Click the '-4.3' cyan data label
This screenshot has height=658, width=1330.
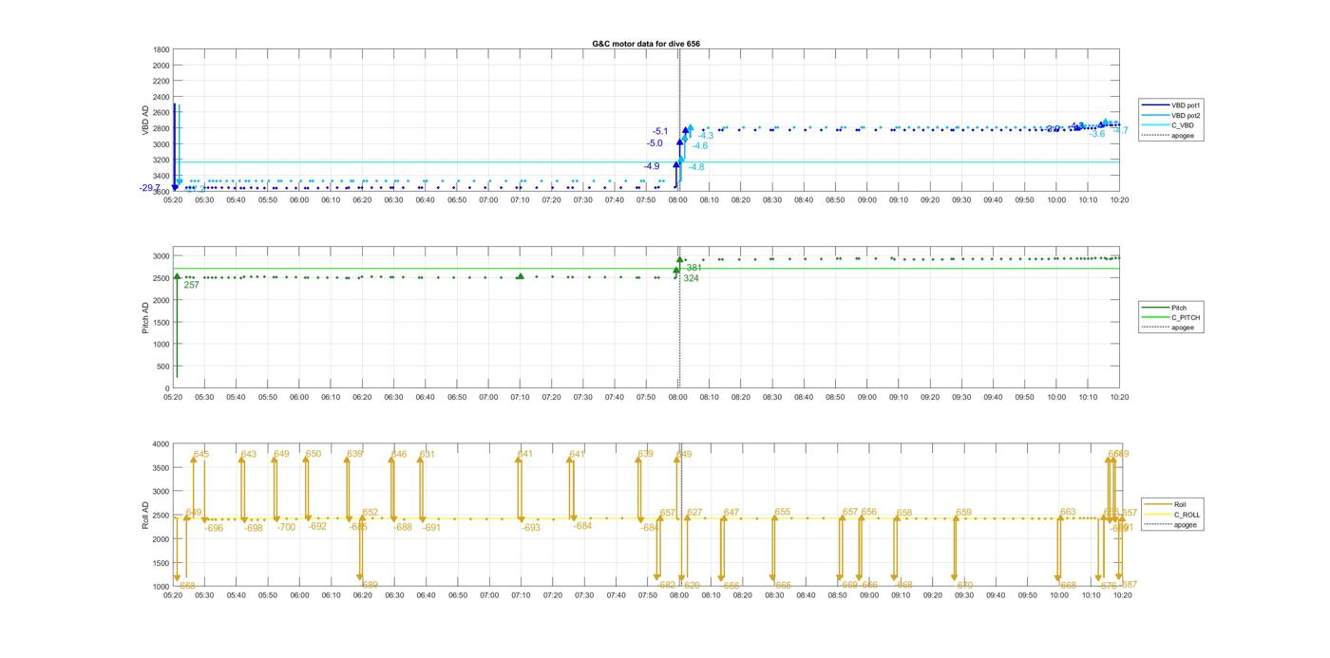click(705, 136)
